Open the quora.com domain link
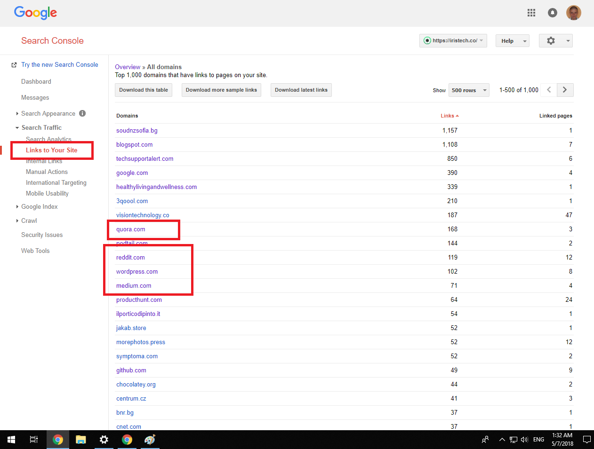The image size is (594, 449). [131, 229]
